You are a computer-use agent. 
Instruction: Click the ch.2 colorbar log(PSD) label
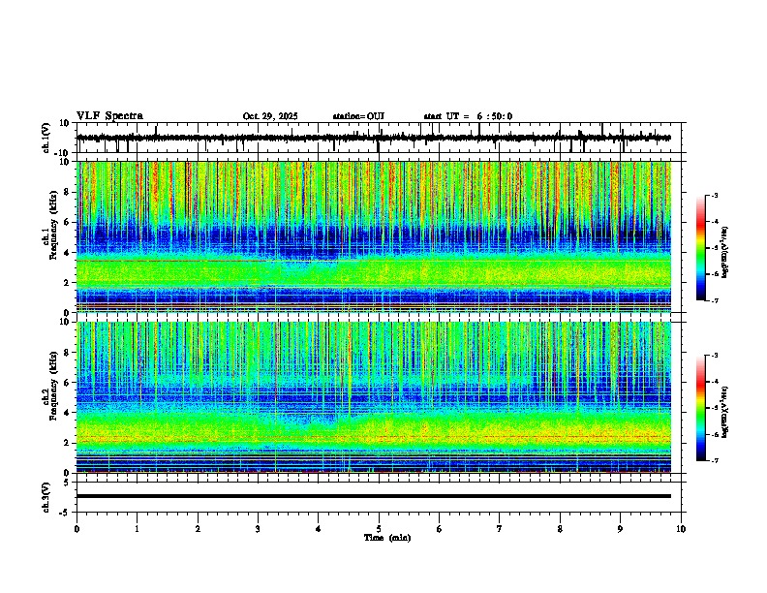[x=725, y=413]
